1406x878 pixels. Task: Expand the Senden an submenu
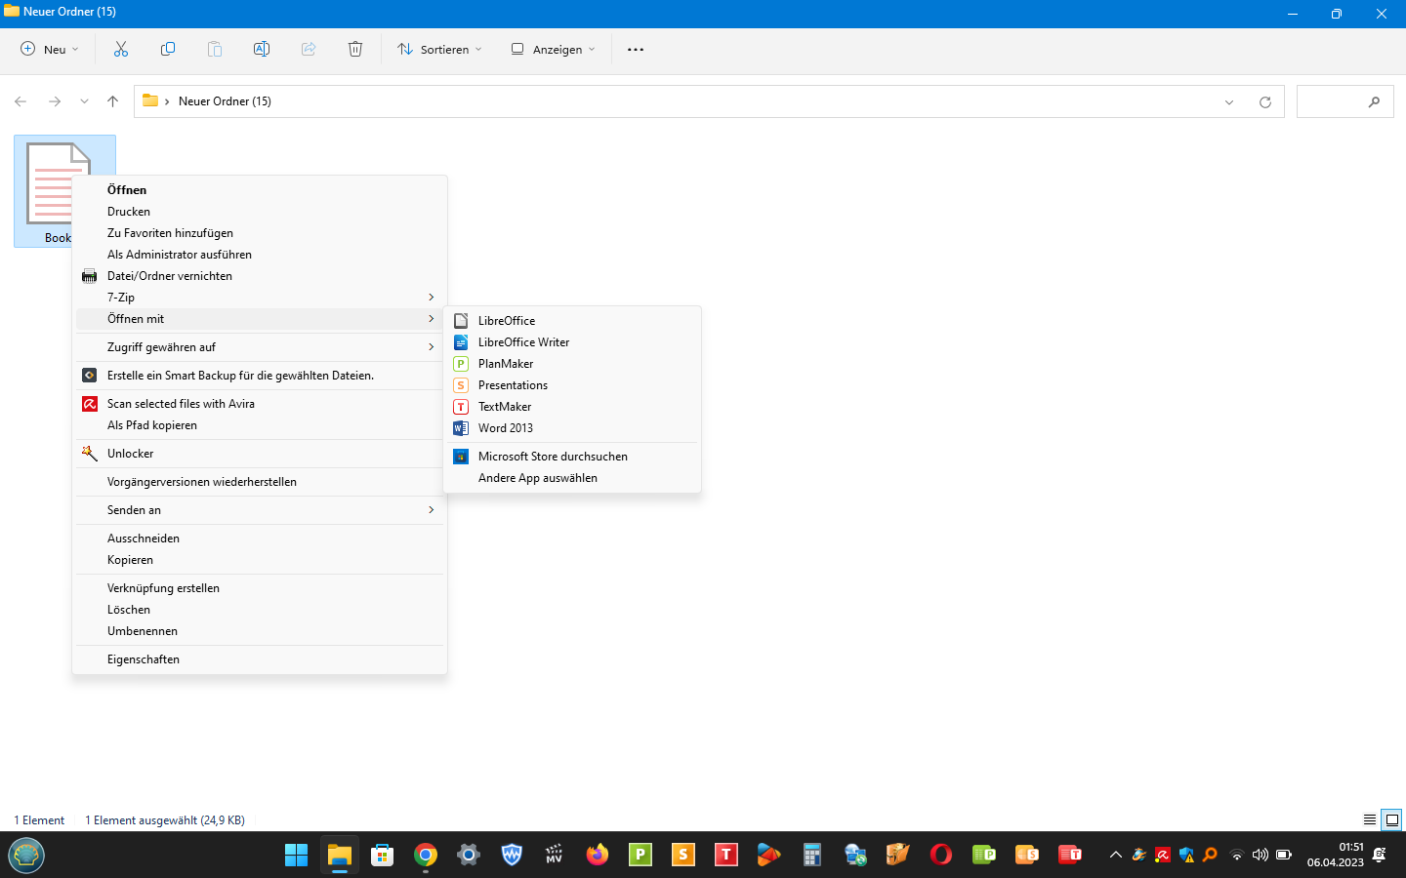(260, 510)
